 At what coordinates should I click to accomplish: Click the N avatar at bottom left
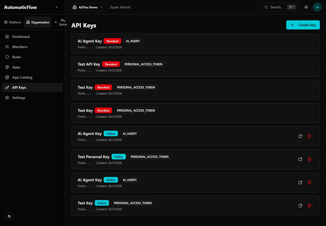(x=10, y=216)
